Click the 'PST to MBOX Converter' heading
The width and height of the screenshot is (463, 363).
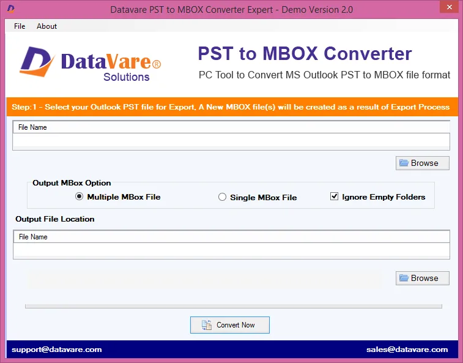click(305, 53)
